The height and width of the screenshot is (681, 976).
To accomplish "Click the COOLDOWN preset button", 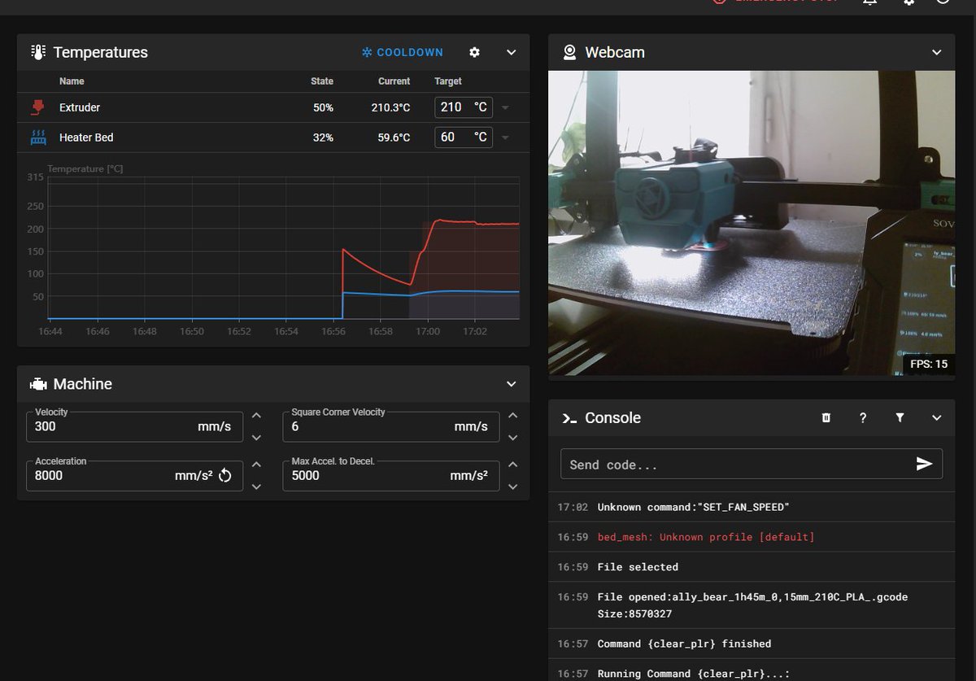I will coord(403,52).
